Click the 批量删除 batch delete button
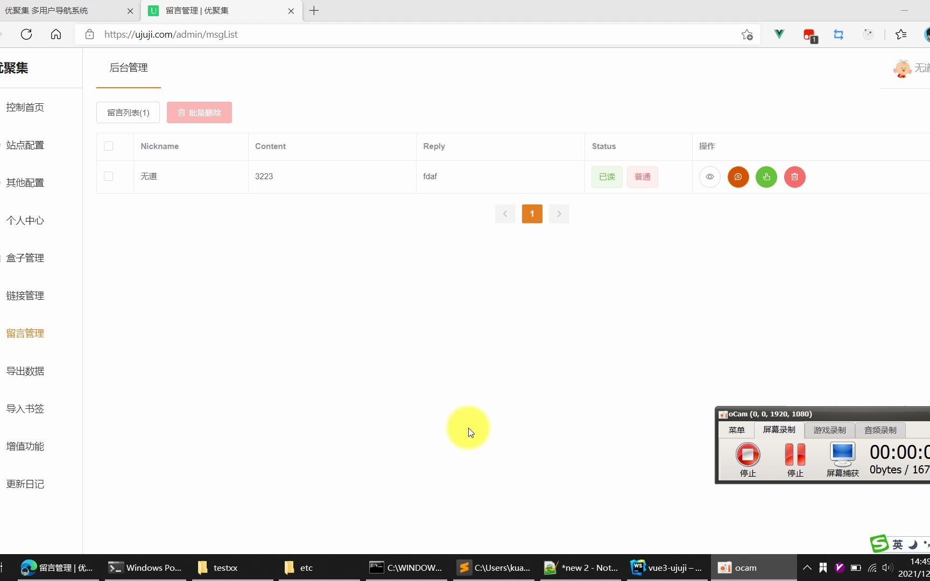The height and width of the screenshot is (581, 930). click(199, 112)
